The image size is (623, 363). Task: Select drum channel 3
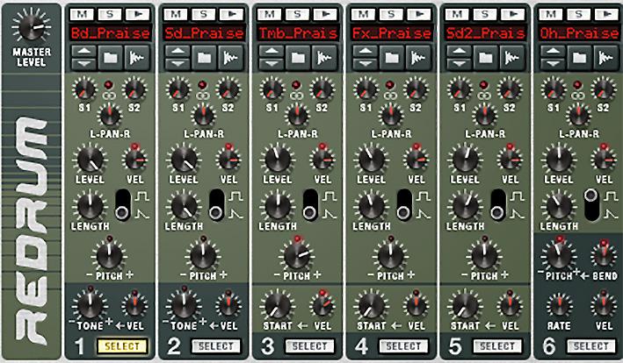pyautogui.click(x=309, y=346)
